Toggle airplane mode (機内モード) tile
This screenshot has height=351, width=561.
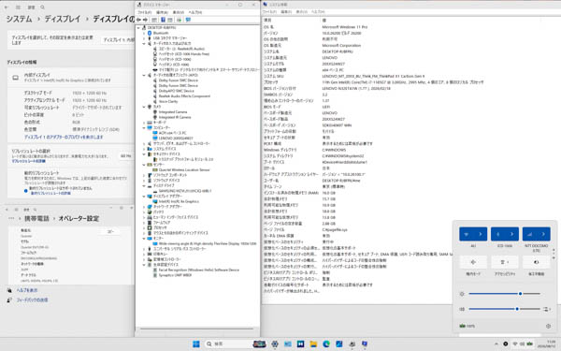click(x=473, y=262)
